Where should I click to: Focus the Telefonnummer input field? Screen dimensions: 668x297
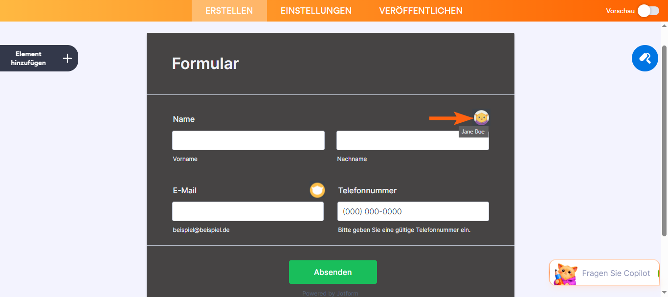click(413, 211)
